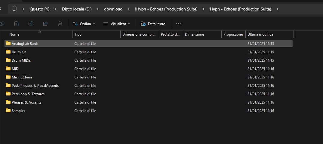Sort by Ultima modifica column header
Image resolution: width=323 pixels, height=144 pixels.
coord(260,34)
